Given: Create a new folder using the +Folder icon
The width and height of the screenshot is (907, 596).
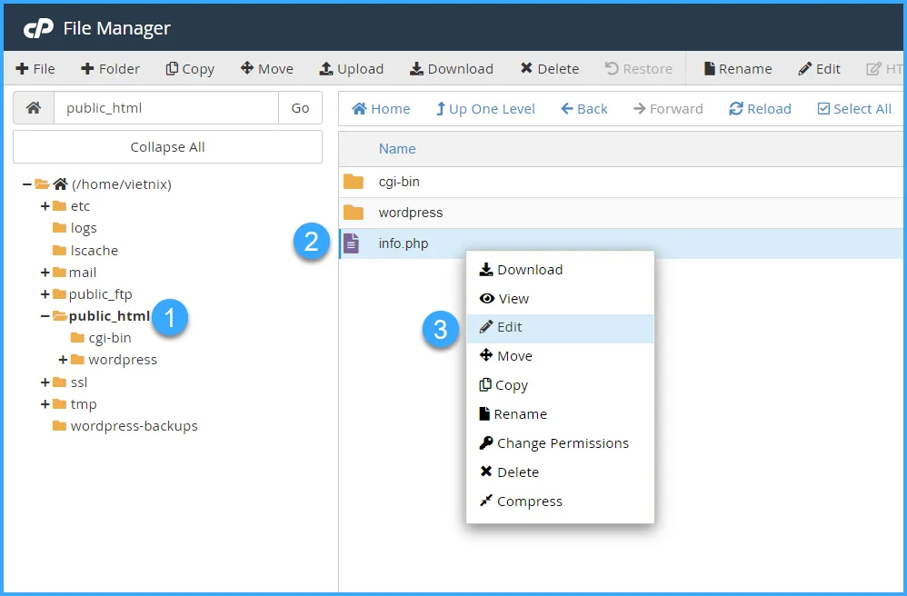Looking at the screenshot, I should pos(109,68).
